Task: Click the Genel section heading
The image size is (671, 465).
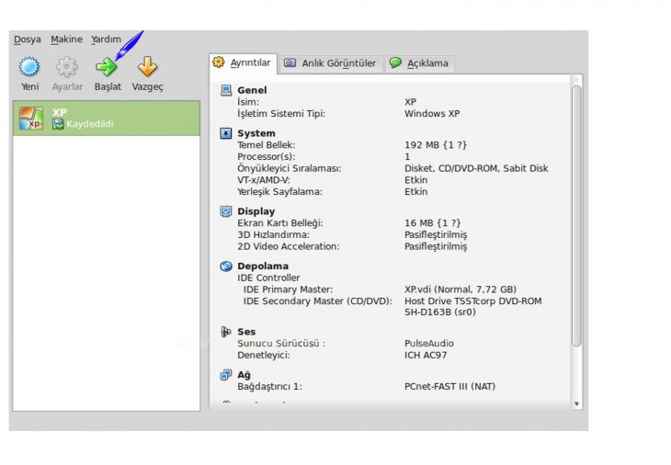Action: (252, 90)
